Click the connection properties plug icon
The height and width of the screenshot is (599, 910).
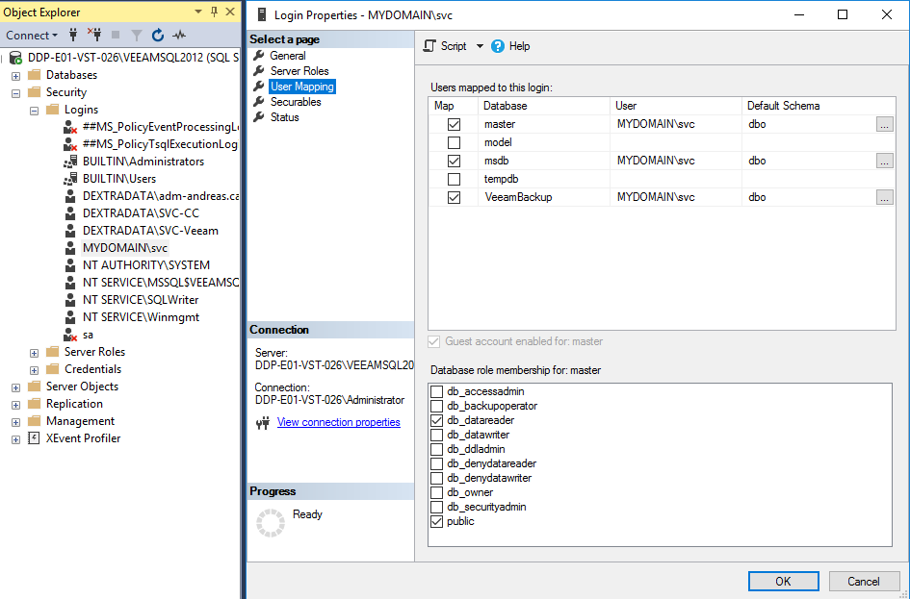tap(263, 423)
